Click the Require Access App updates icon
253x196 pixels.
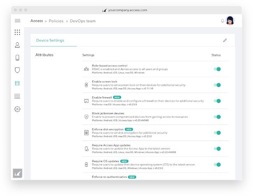86,149
